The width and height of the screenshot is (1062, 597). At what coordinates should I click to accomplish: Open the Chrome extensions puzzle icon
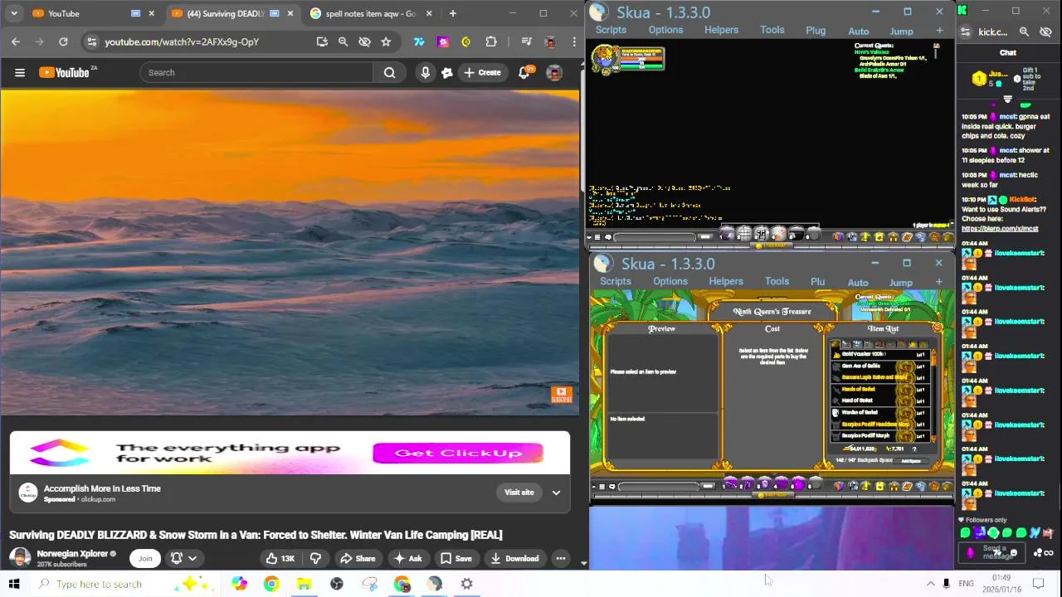coord(491,41)
